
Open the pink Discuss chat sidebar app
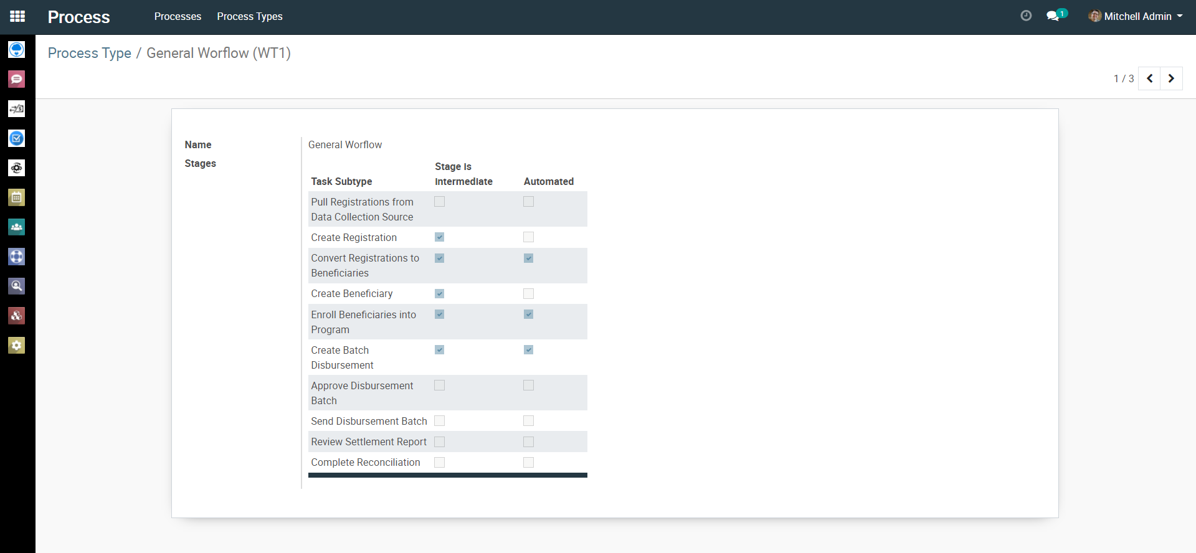click(x=17, y=79)
